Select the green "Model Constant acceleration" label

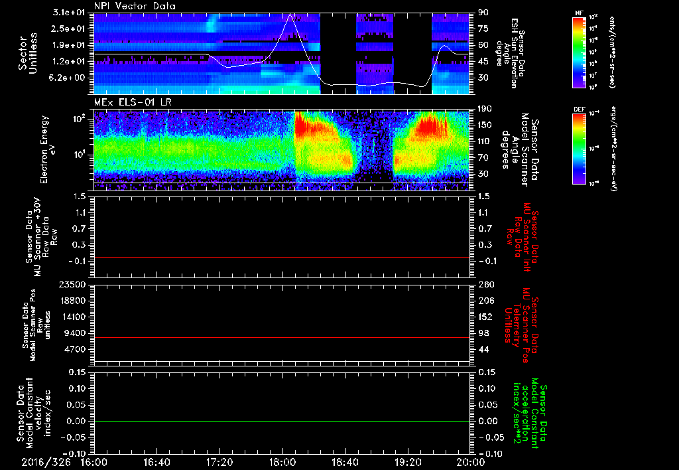[x=530, y=413]
